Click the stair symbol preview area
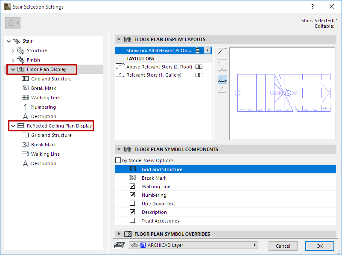 pos(283,93)
